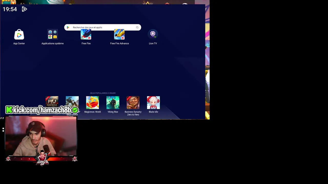Open the Applications système folder

click(53, 34)
